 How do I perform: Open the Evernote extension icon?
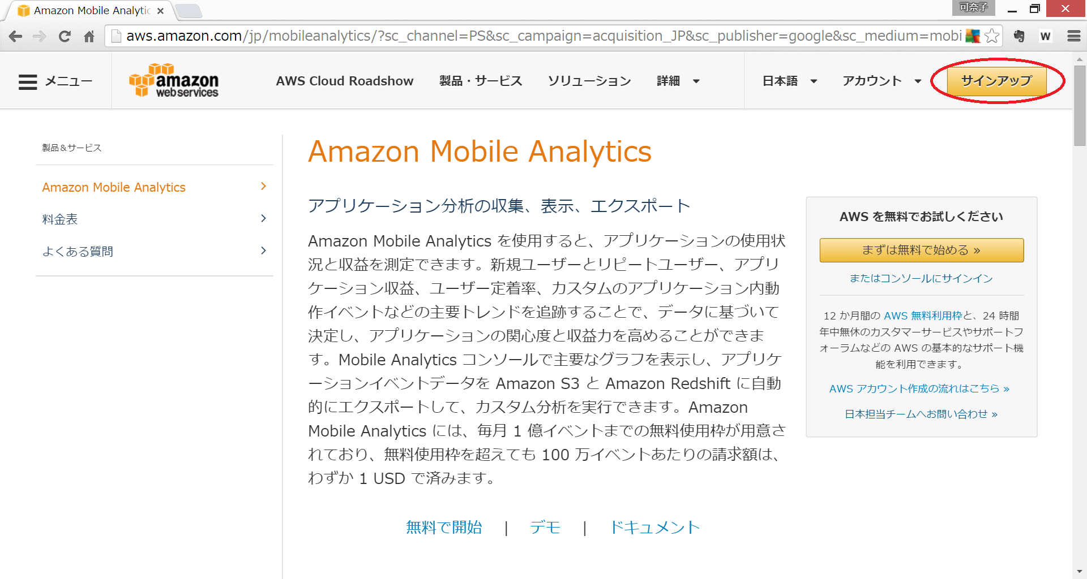[1019, 36]
